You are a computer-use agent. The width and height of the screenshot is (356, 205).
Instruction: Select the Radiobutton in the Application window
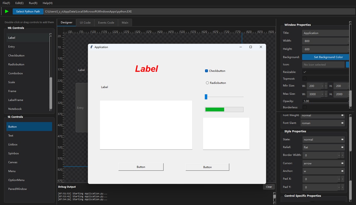click(216, 83)
